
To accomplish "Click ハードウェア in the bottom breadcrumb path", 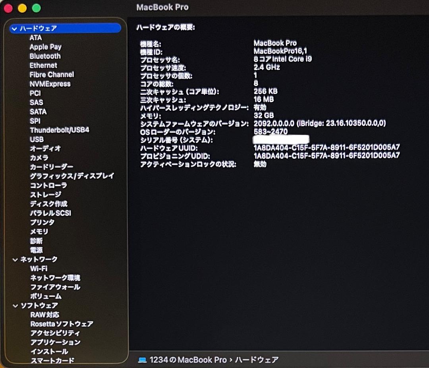I will (x=257, y=360).
